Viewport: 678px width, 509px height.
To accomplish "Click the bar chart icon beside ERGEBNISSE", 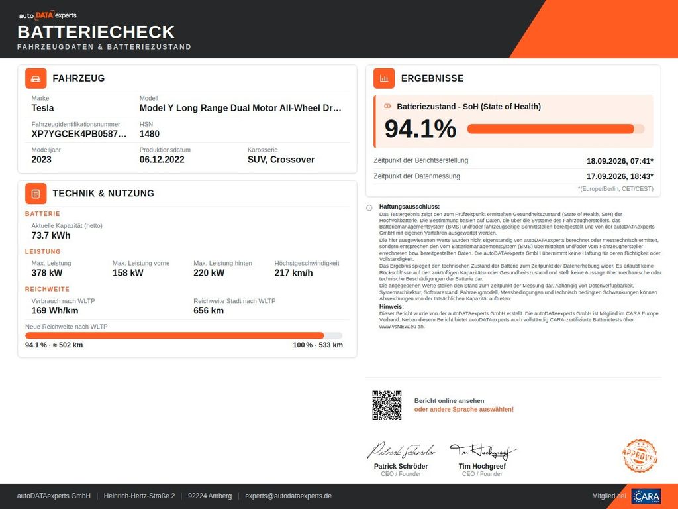I will tap(384, 78).
